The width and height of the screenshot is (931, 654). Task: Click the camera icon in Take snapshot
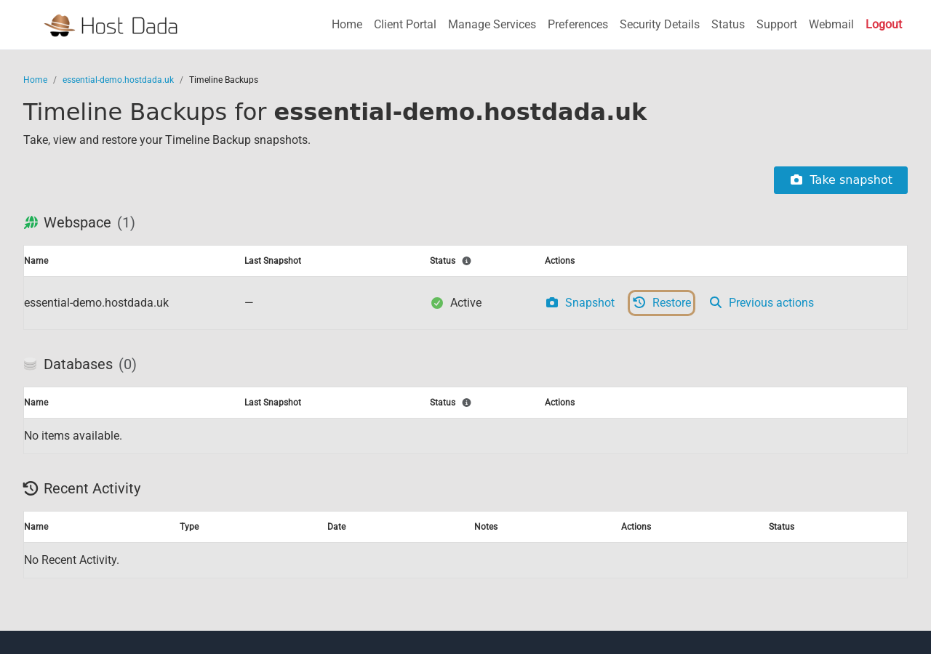click(796, 180)
